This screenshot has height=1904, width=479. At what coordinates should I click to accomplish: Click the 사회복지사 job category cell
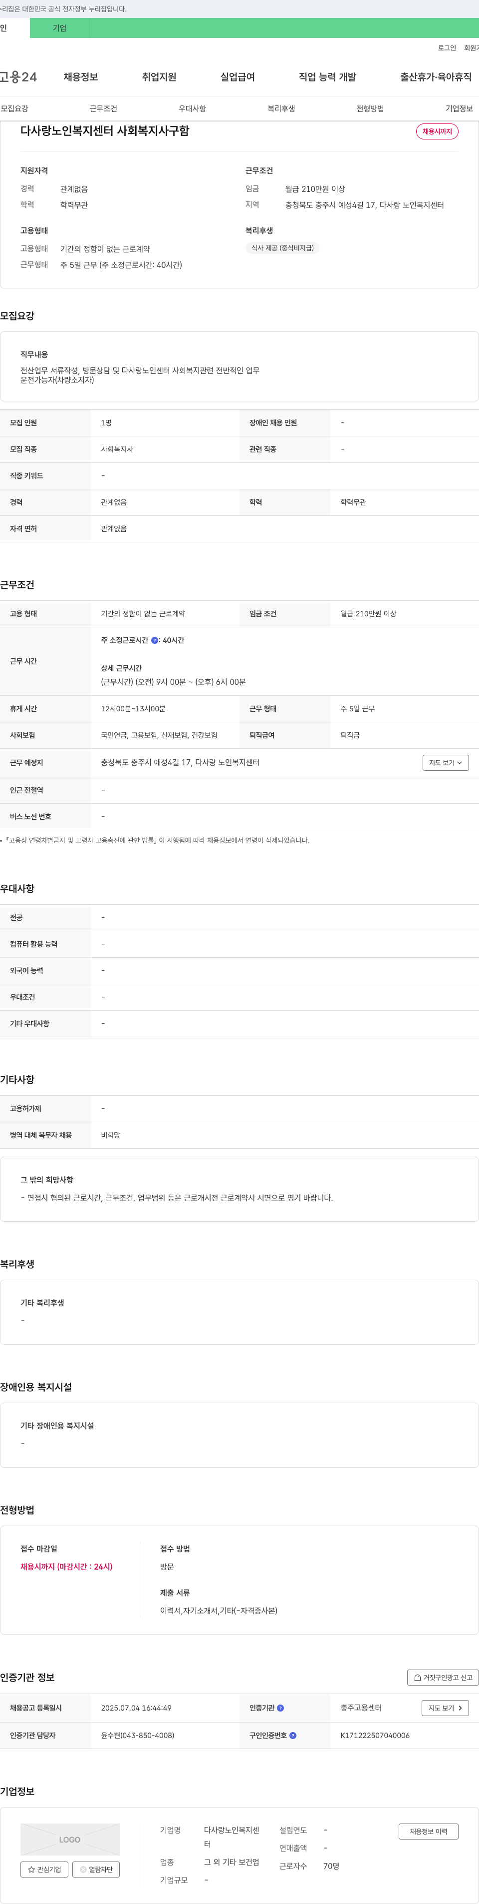pos(117,449)
